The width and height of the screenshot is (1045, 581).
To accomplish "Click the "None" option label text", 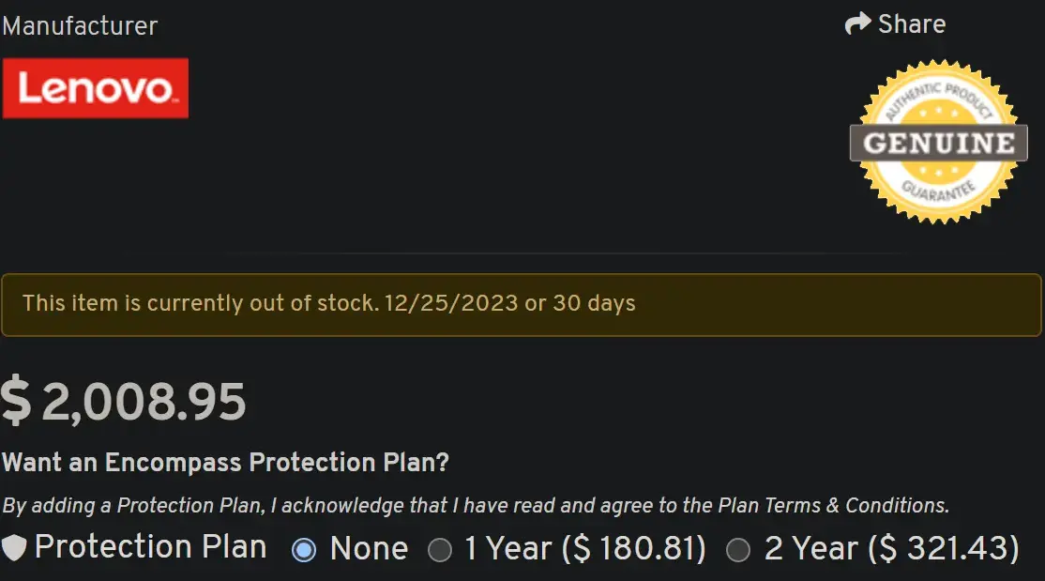I will point(369,549).
